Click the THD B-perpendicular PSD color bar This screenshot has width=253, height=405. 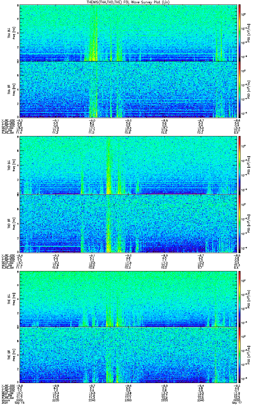240,165
